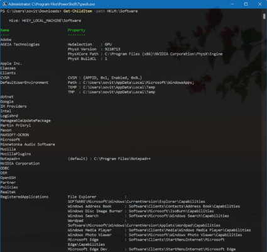The height and width of the screenshot is (252, 267).
Task: Select the MozillaPlugins entry
Action: (x=16, y=154)
